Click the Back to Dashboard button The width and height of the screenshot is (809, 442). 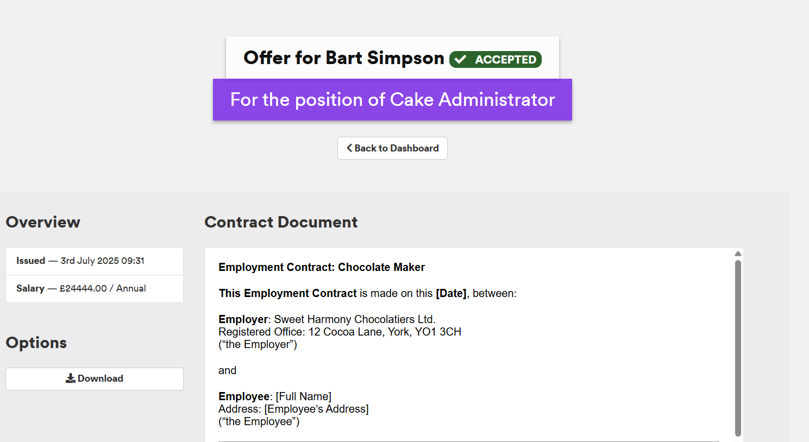click(x=392, y=148)
